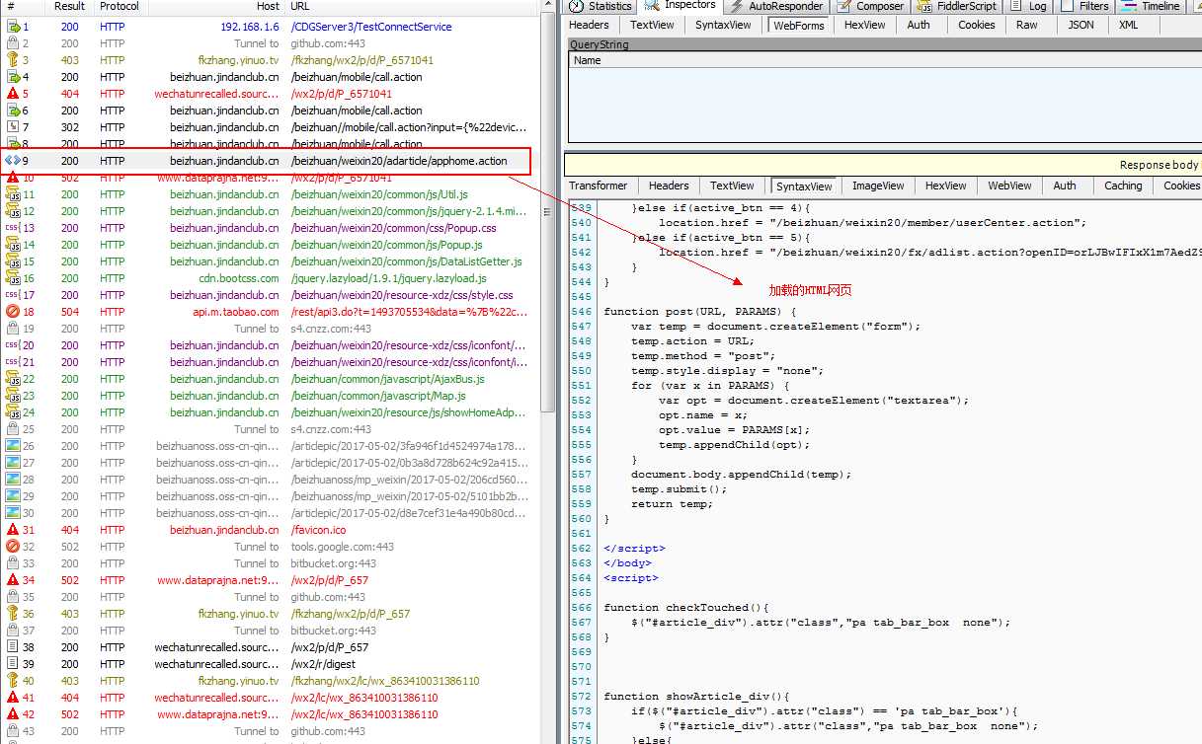The height and width of the screenshot is (744, 1202).
Task: Click the blocked icon of session 32 tools.google.com
Action: (13, 547)
